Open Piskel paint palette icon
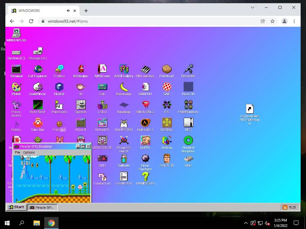Image resolution: width=306 pixels, height=229 pixels. coord(16,89)
